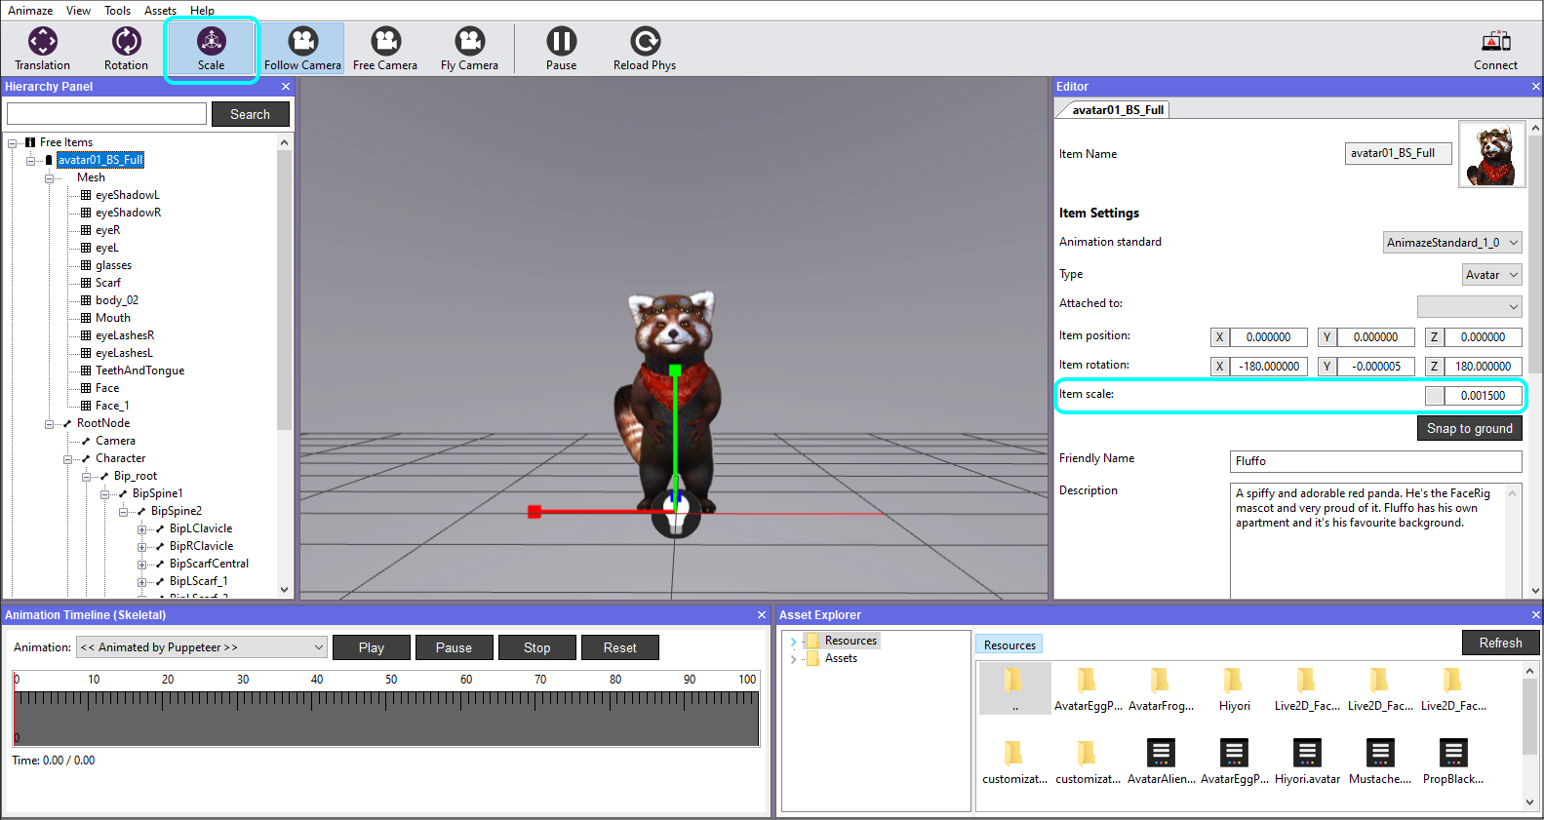Screen dimensions: 1544x820
Task: Activate the Scale tool
Action: [212, 49]
